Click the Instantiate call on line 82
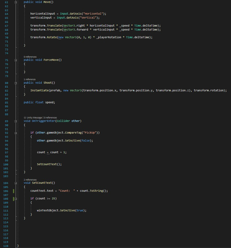Screen dimensions: 231x248 pyautogui.click(x=39, y=91)
